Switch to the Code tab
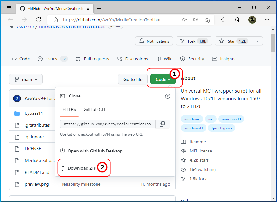 21,59
